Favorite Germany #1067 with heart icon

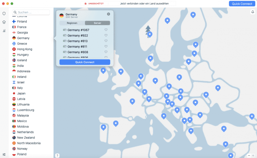[x=106, y=30]
